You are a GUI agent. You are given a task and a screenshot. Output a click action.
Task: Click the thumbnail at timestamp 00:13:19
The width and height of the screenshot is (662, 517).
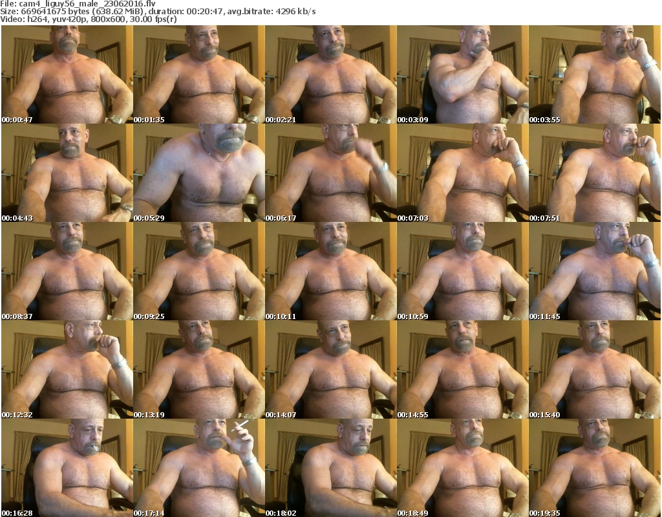click(199, 369)
